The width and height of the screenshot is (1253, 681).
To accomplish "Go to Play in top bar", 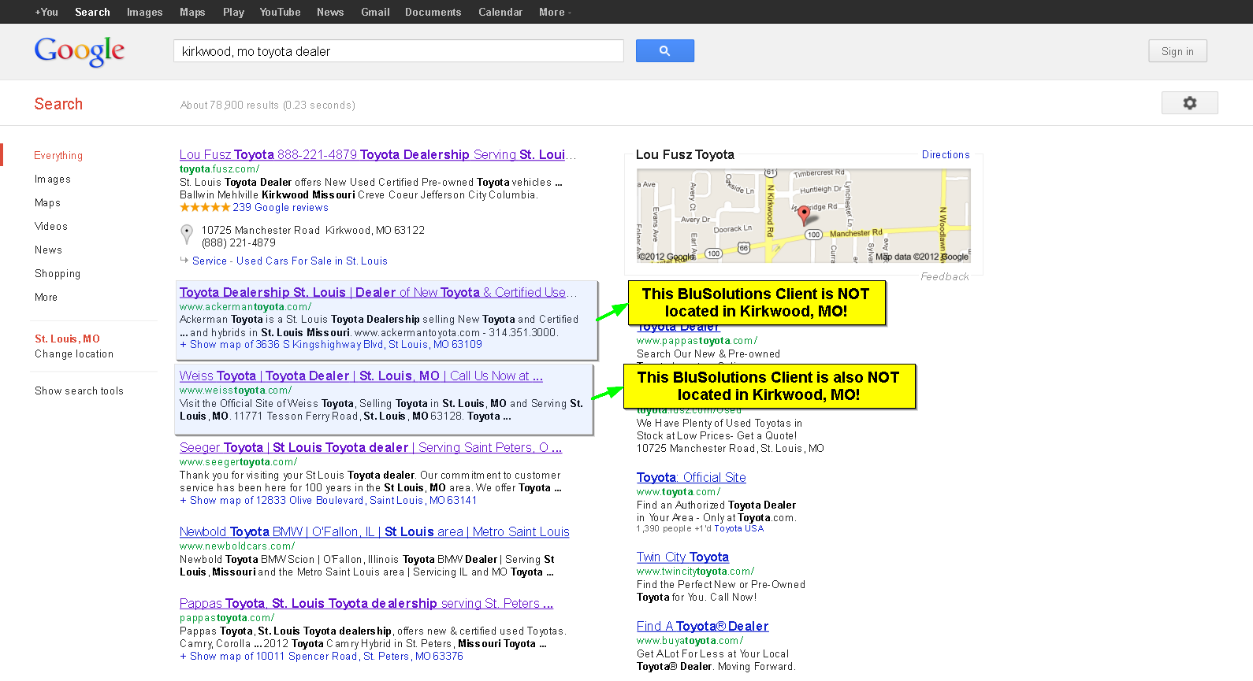I will pyautogui.click(x=233, y=12).
